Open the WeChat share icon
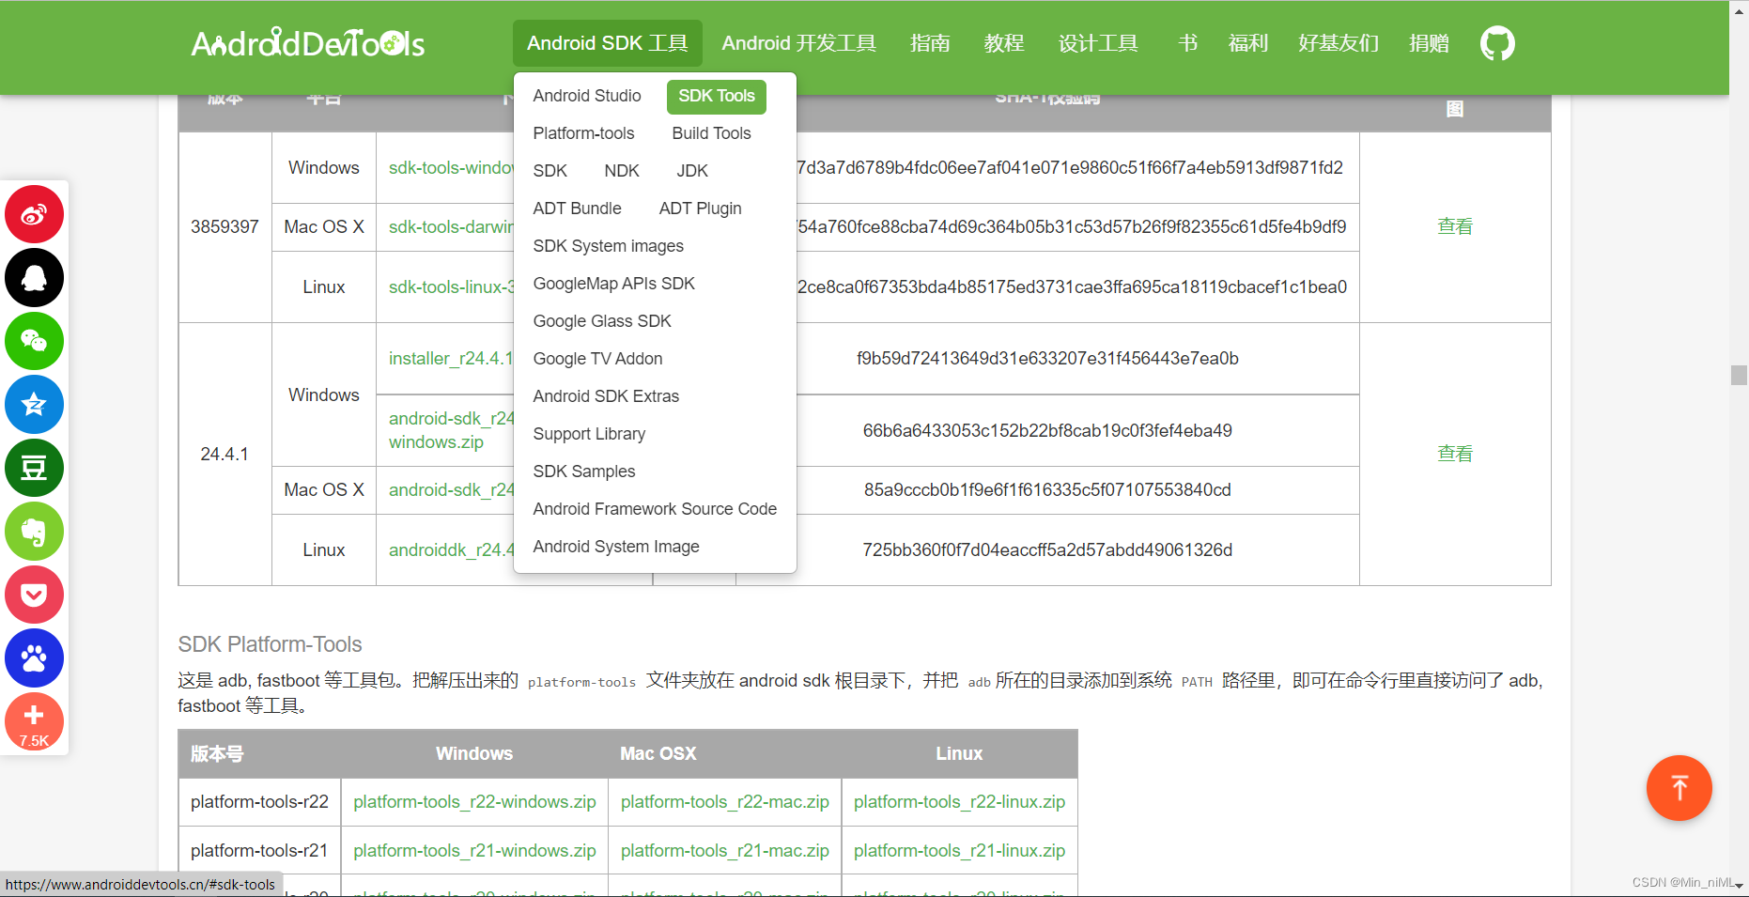This screenshot has height=897, width=1749. tap(34, 341)
